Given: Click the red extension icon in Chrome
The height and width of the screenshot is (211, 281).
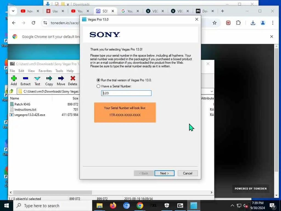Looking at the screenshot, I should pos(228,23).
